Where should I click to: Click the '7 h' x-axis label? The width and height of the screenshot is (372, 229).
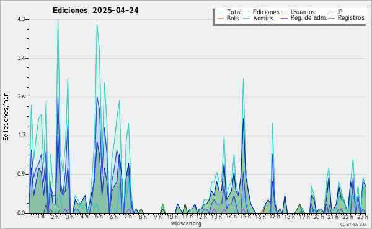coord(128,217)
